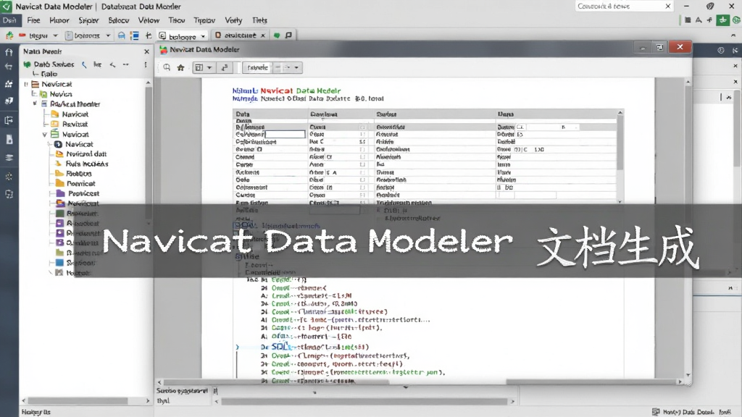Switch to the 'bslogre' tab

point(182,36)
